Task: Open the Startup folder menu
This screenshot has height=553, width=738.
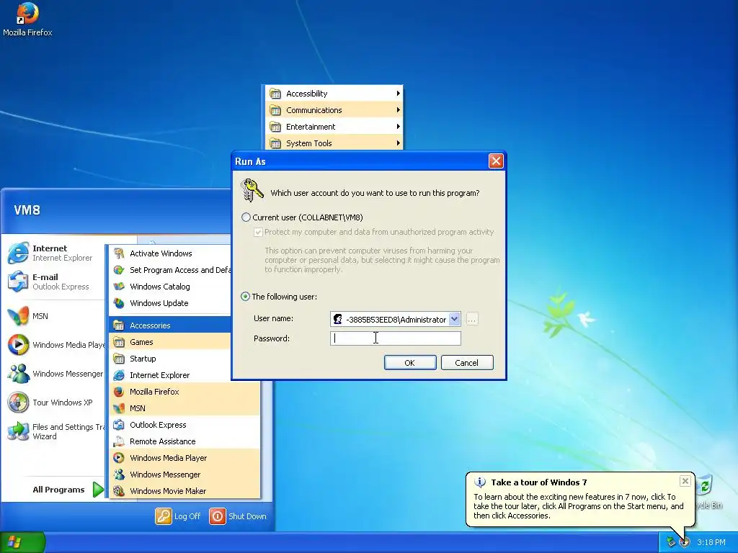Action: (x=170, y=359)
